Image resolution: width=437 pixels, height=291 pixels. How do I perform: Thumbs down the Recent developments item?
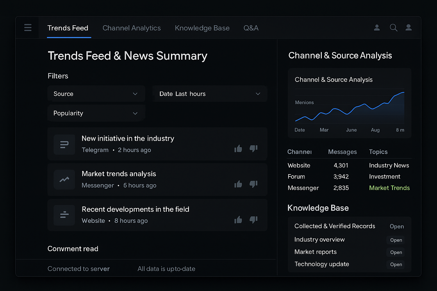tap(253, 219)
